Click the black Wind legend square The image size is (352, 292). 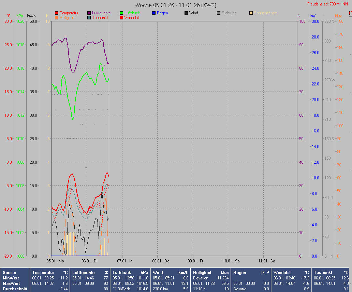click(x=186, y=13)
